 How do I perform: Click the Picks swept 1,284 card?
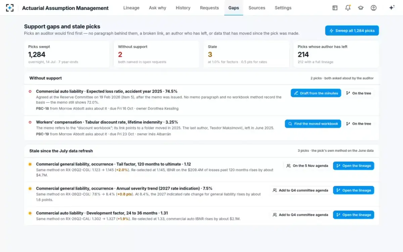(67, 54)
